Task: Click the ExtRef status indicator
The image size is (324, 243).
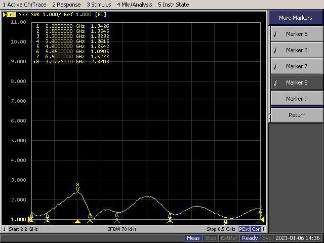Action: [229, 238]
